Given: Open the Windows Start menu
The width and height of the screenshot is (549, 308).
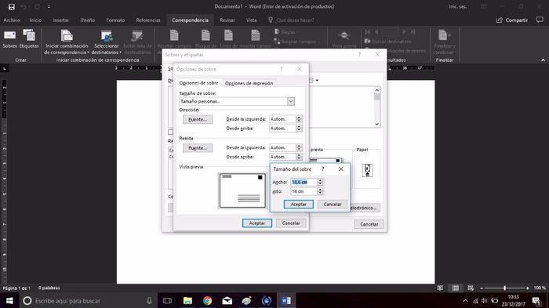Looking at the screenshot, I should 9,301.
